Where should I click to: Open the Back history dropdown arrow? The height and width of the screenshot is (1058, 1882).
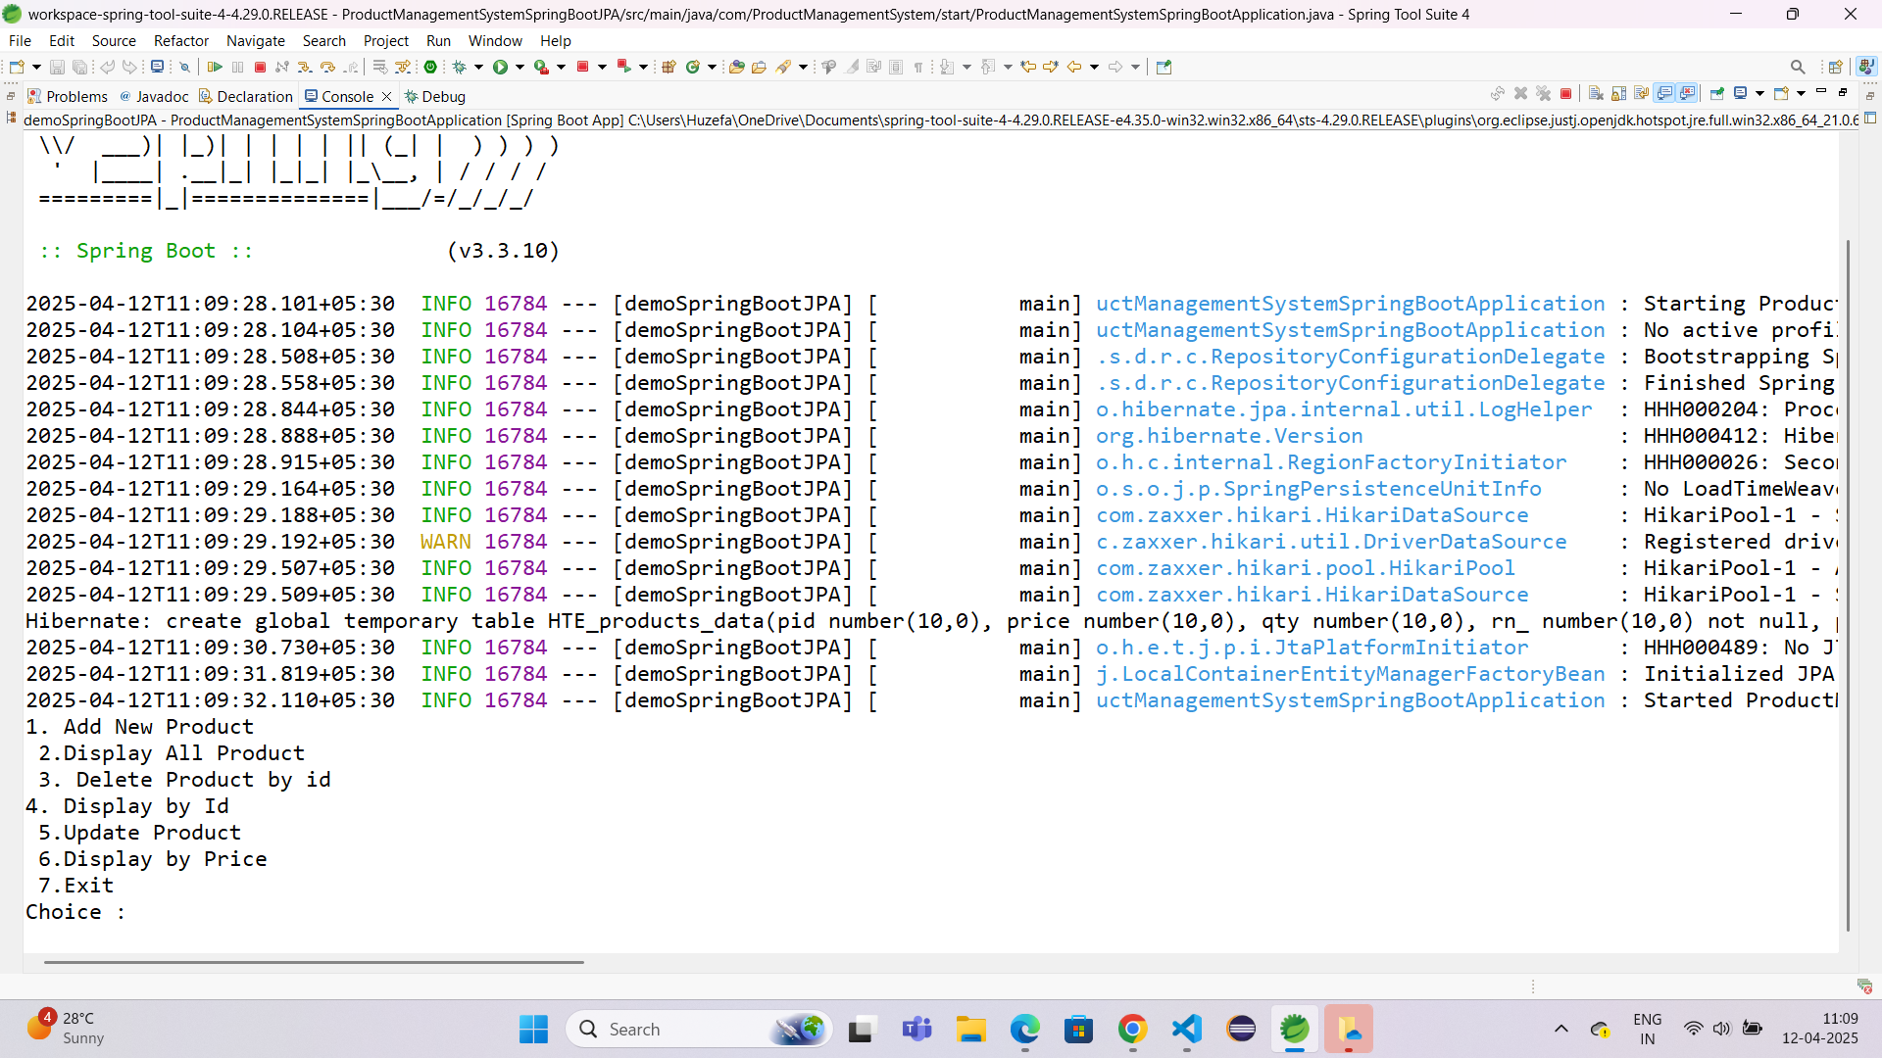pos(1094,67)
